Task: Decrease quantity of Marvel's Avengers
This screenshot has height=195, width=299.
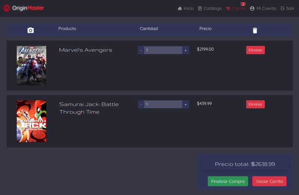Action: (141, 50)
